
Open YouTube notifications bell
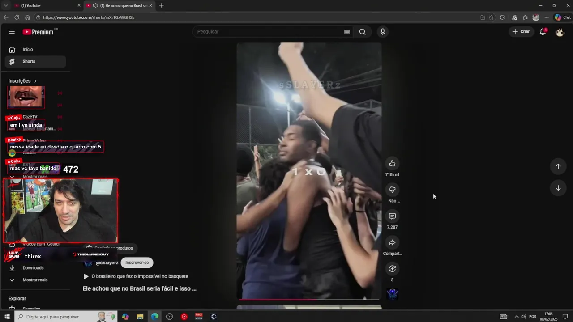point(543,32)
